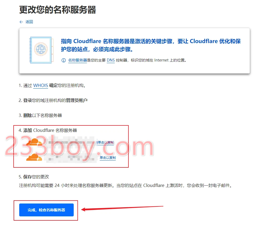Click the 更改您的名称服务器 heading
The height and width of the screenshot is (230, 259).
(x=57, y=10)
